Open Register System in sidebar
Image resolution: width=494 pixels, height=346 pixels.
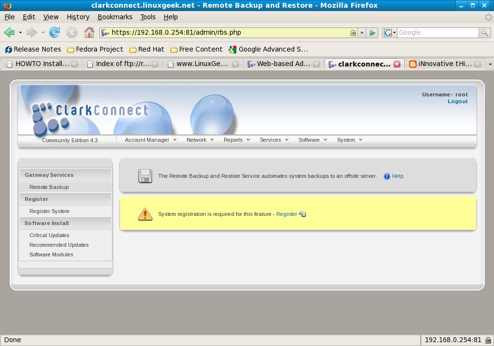[49, 211]
